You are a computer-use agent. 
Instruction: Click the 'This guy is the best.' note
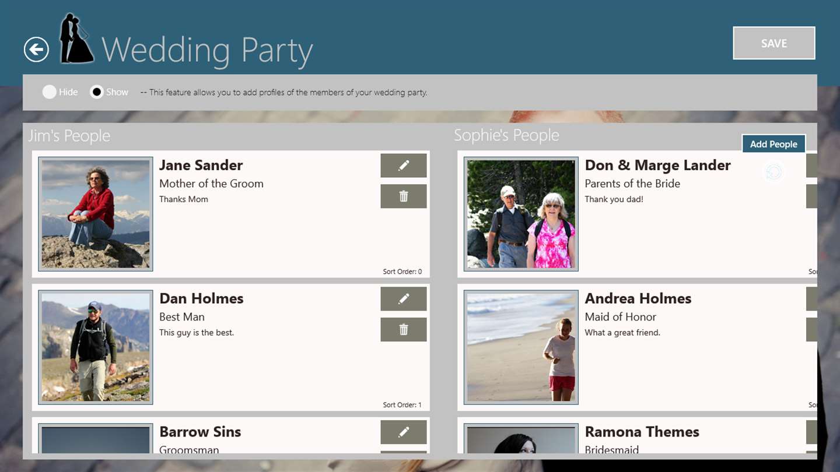click(x=197, y=333)
